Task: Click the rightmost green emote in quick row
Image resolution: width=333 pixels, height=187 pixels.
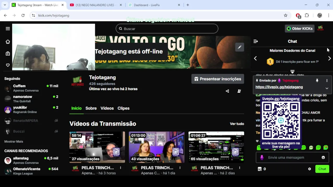Action: click(x=325, y=148)
